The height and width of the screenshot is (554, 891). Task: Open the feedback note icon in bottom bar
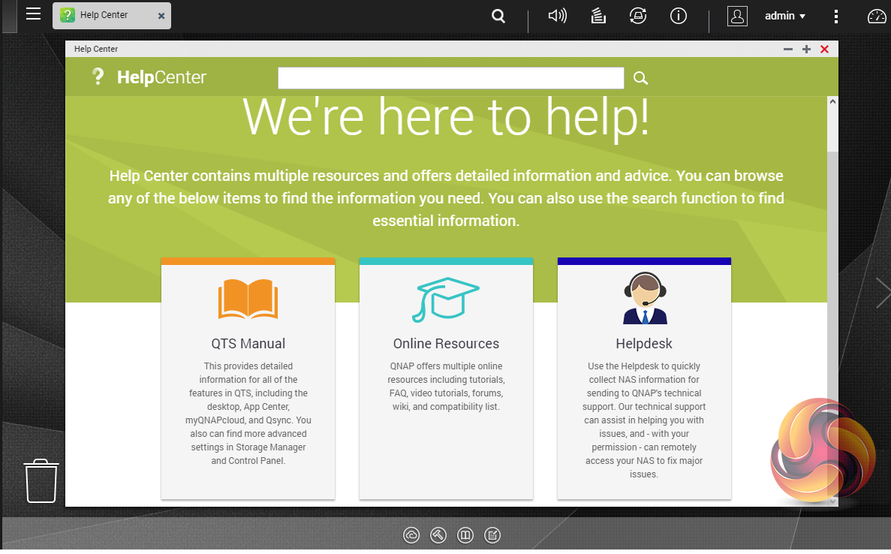(492, 534)
